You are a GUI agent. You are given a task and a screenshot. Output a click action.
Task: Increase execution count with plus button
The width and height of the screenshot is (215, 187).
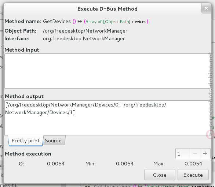pos(205,153)
